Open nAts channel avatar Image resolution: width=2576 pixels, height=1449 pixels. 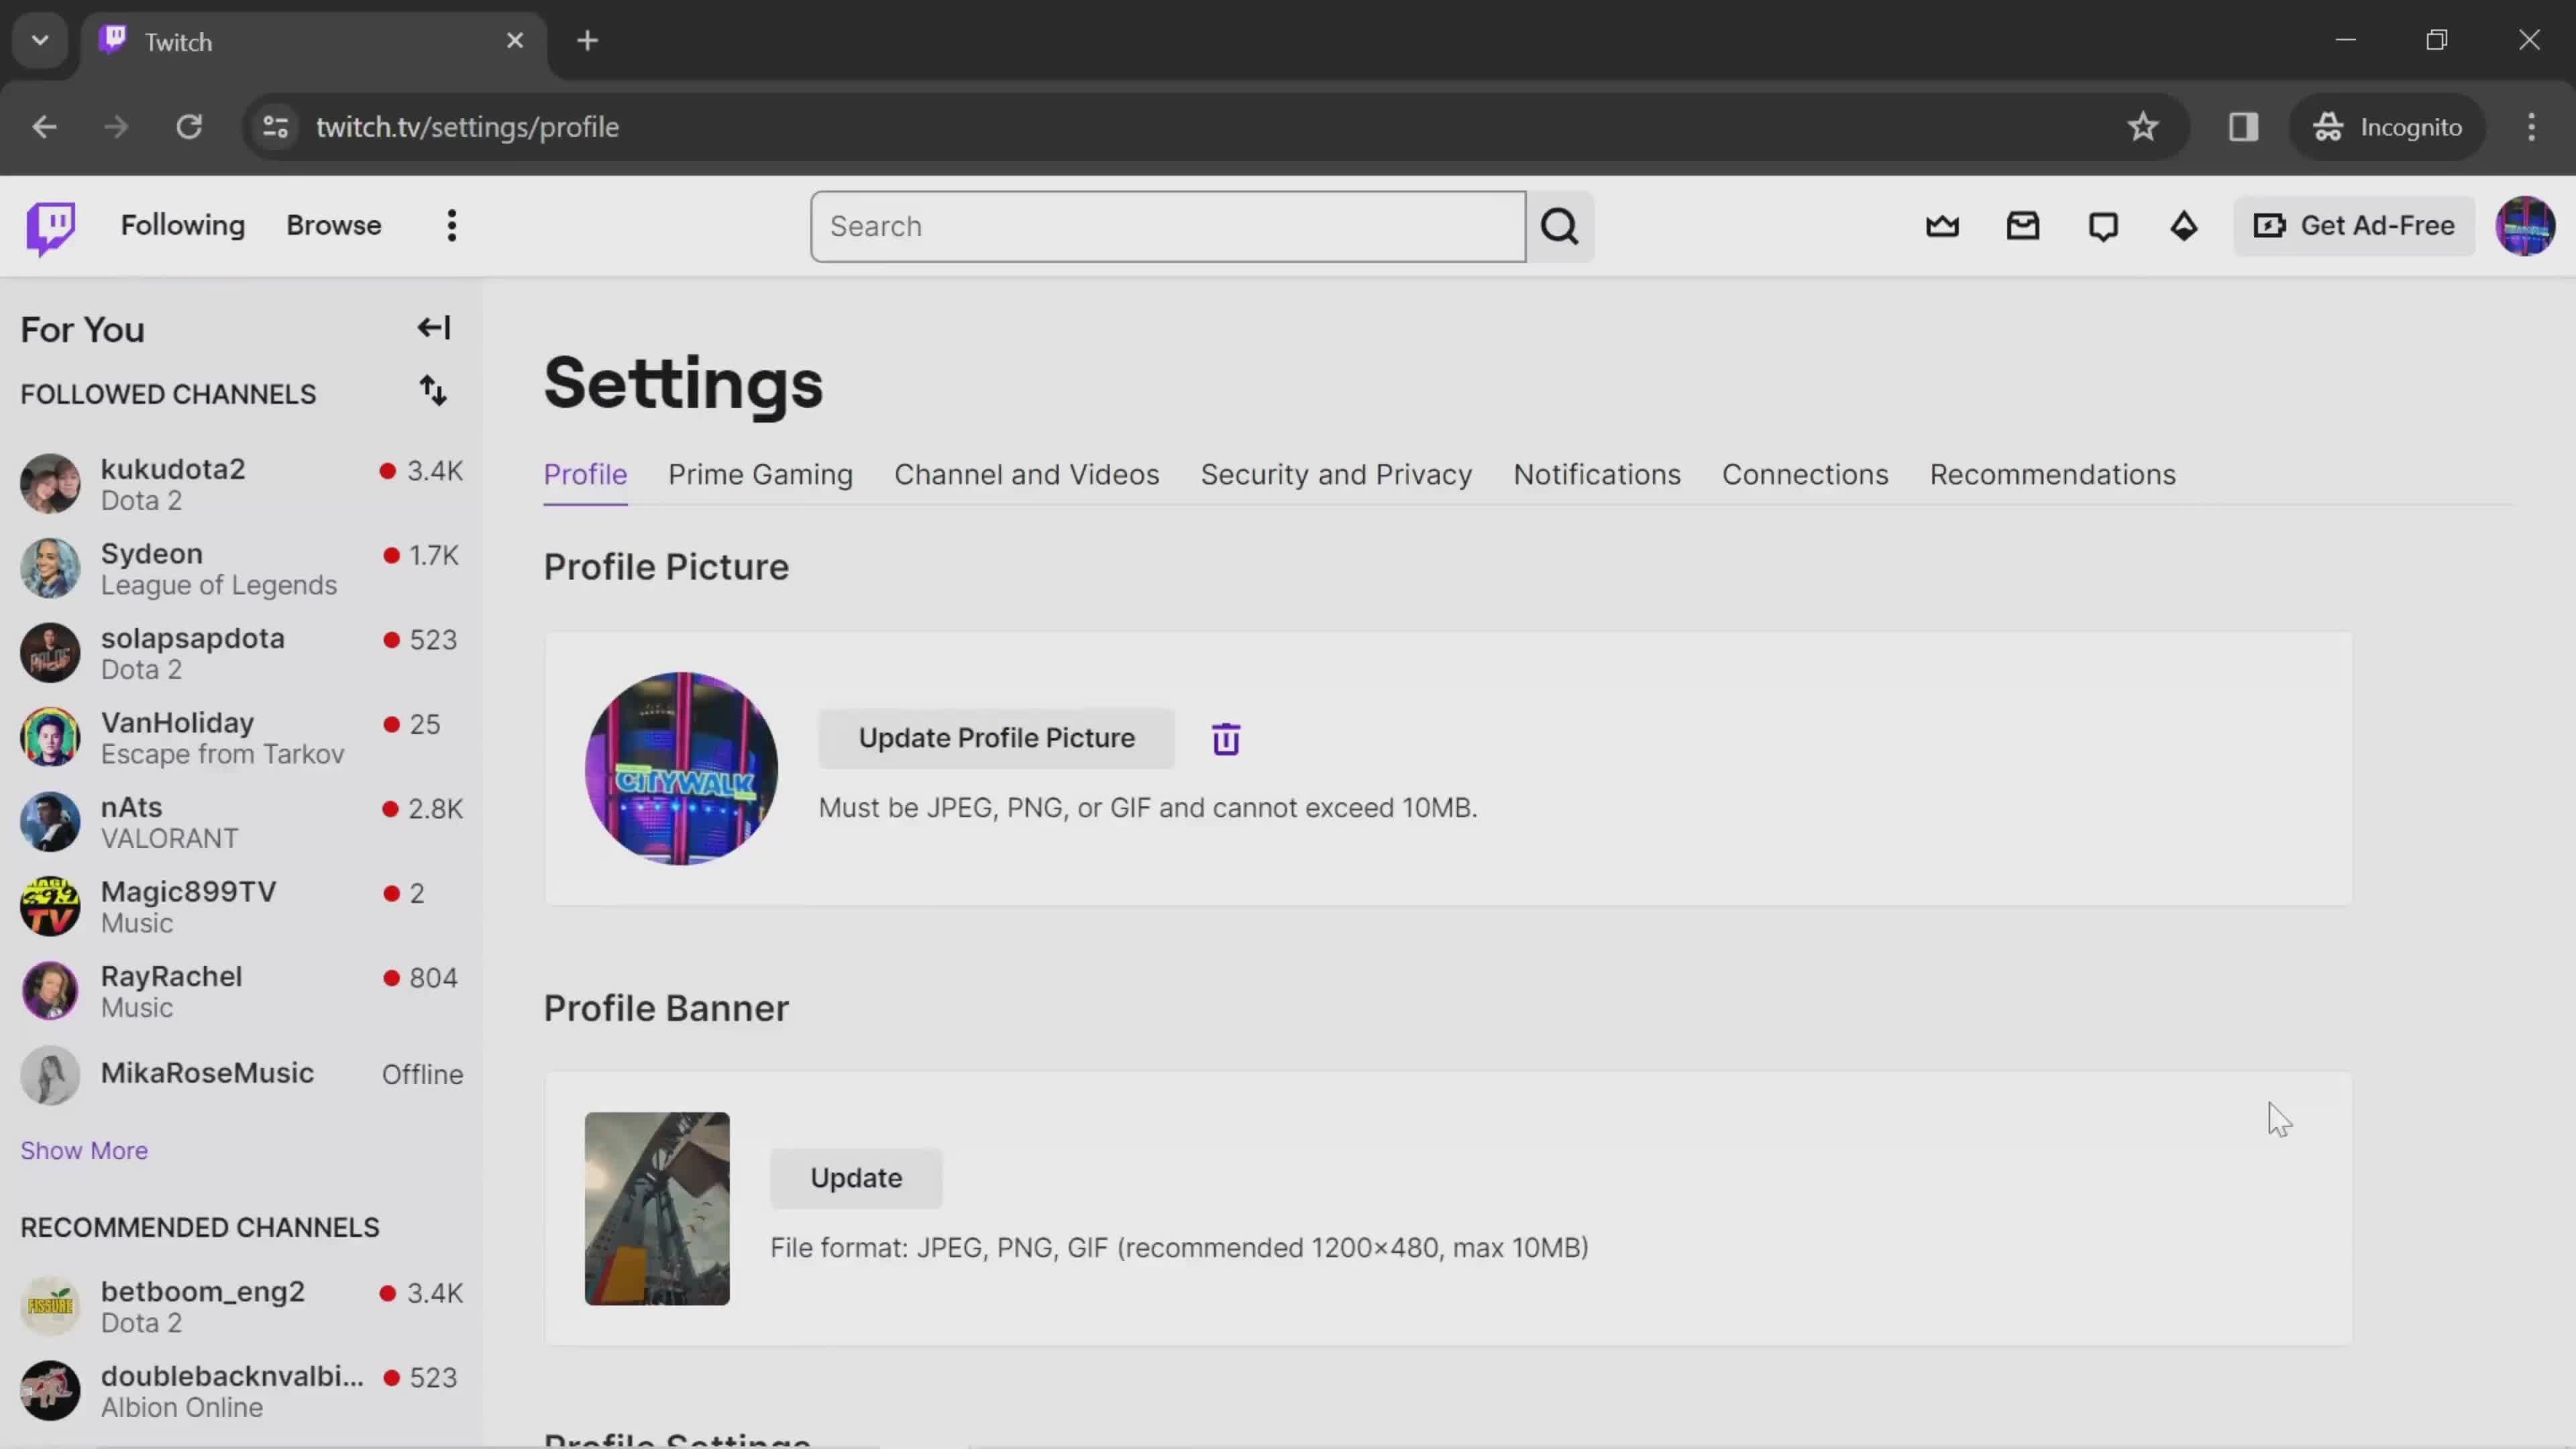pos(50,822)
